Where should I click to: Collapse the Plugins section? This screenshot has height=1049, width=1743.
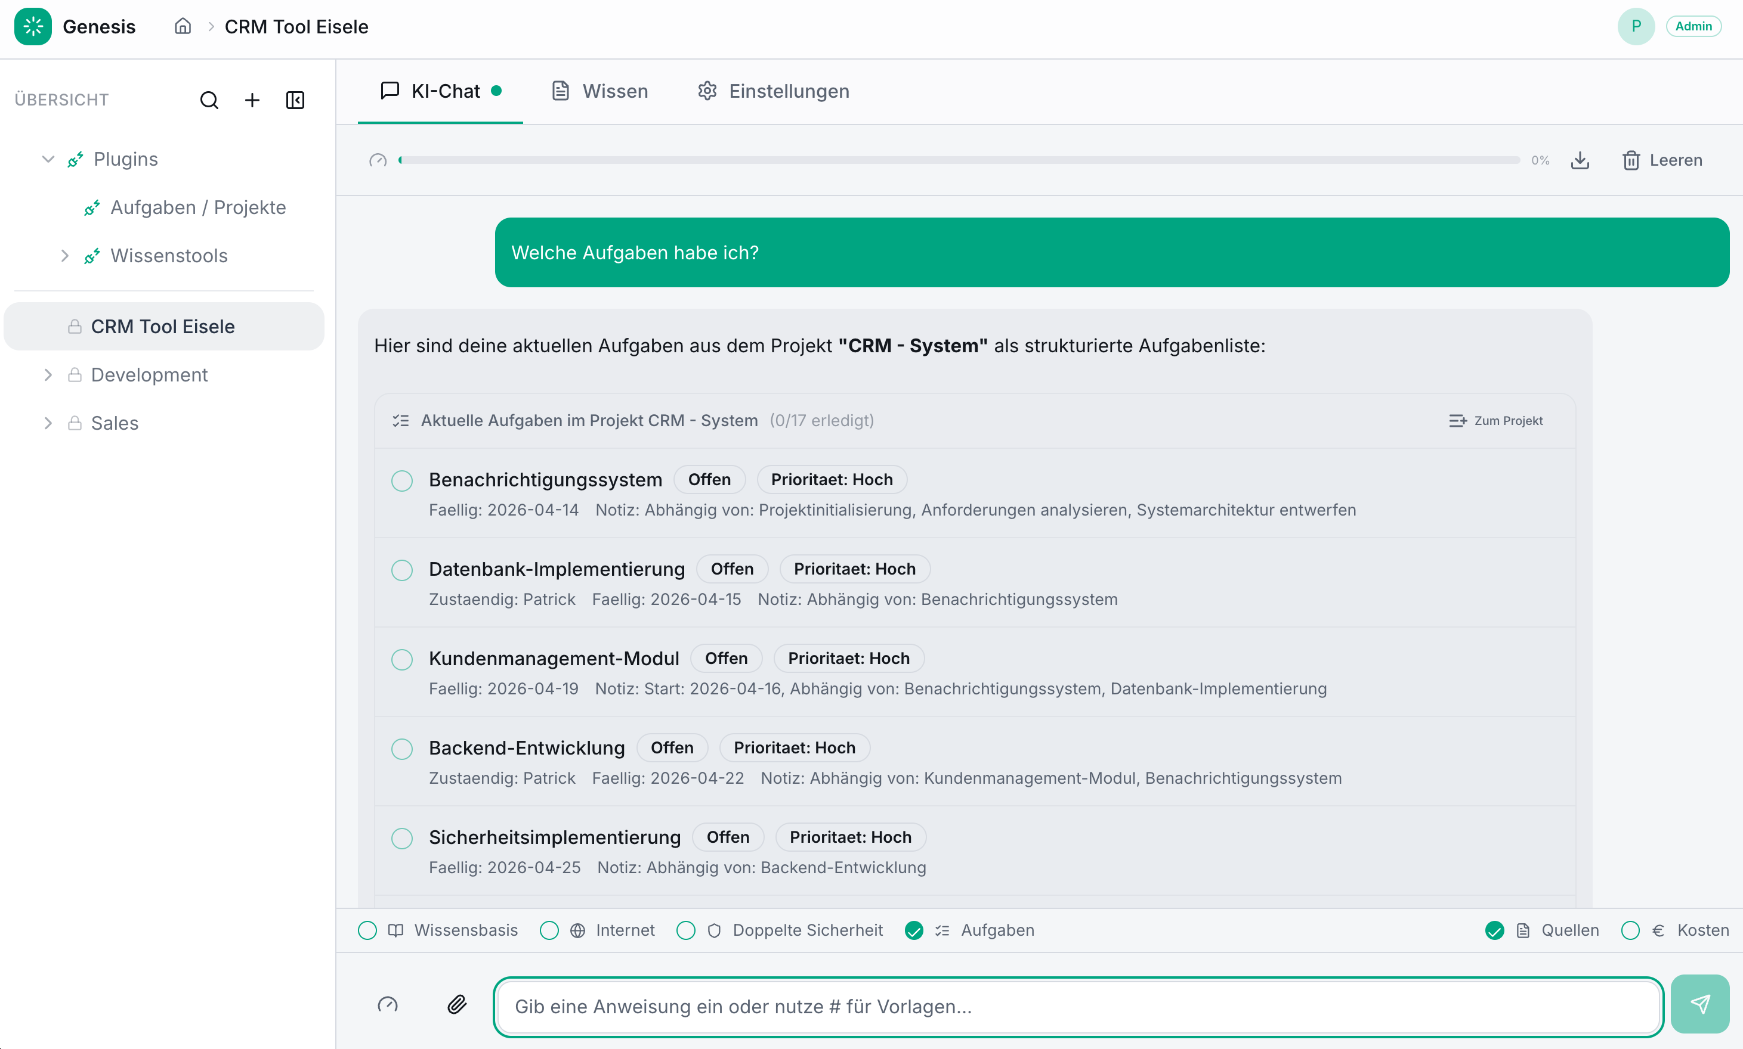click(x=47, y=159)
